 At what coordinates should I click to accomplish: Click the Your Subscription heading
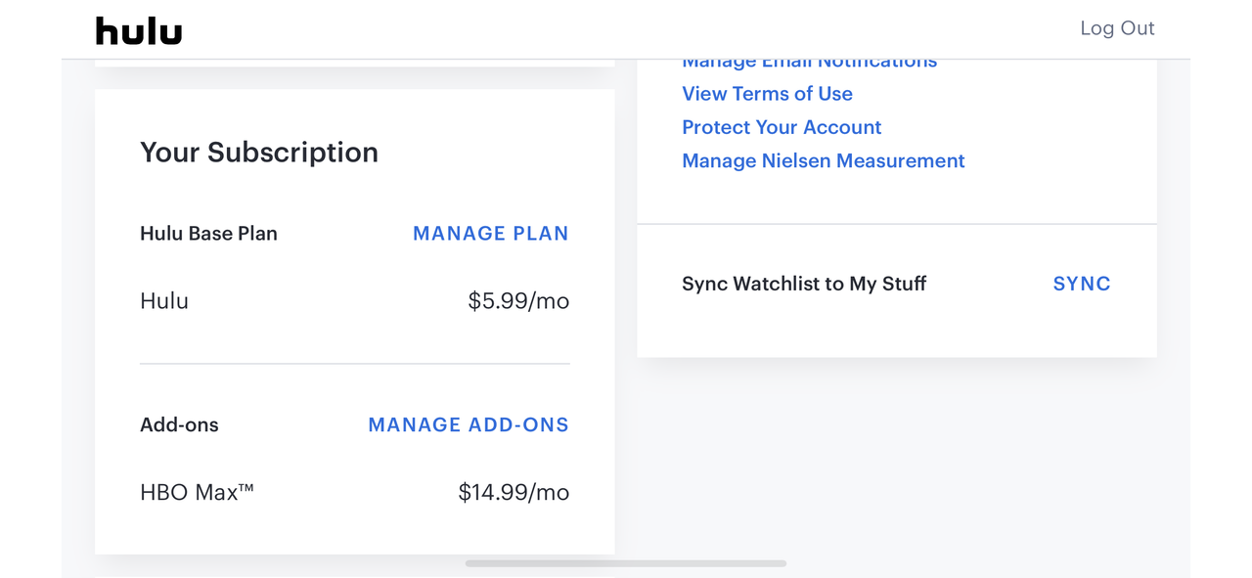[259, 153]
